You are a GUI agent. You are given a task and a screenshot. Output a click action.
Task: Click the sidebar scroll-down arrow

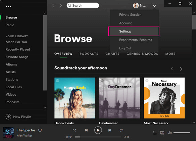coord(45,107)
